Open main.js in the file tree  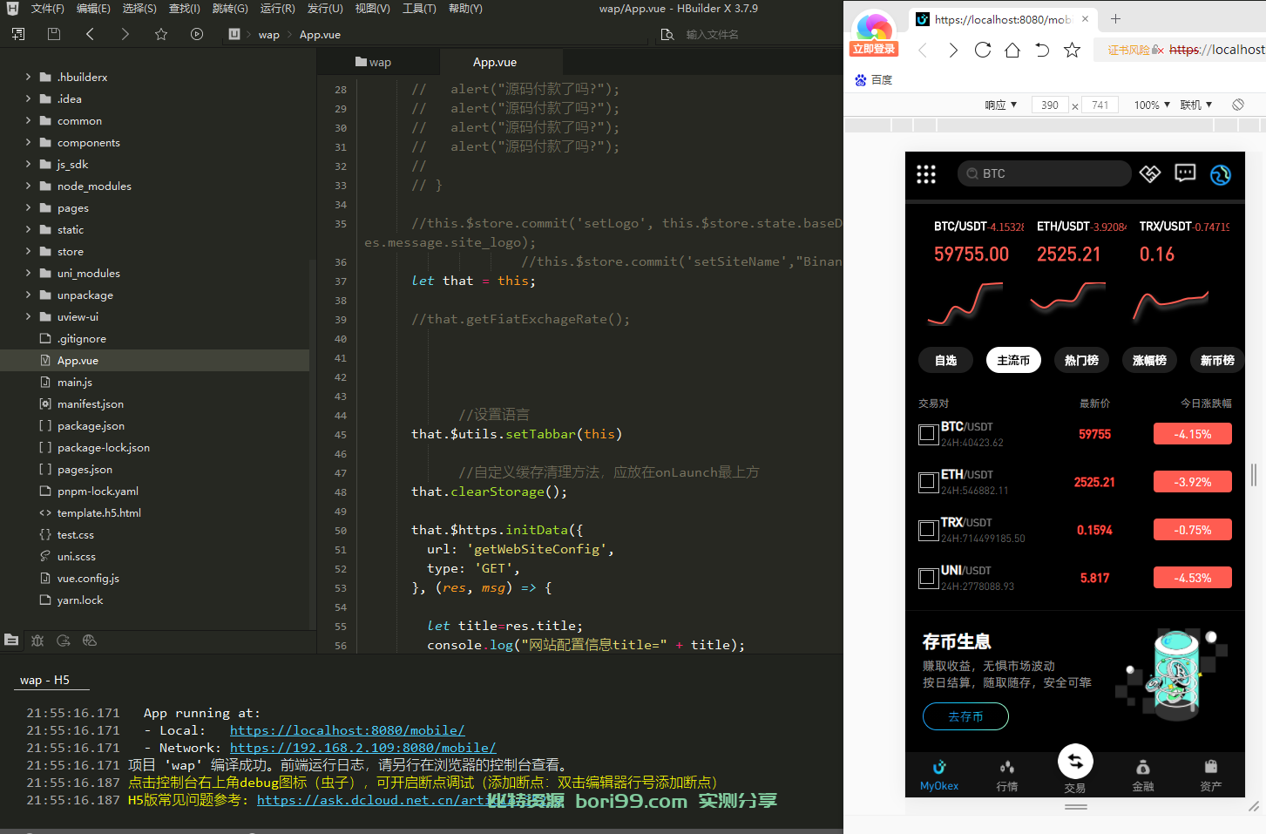click(x=75, y=382)
